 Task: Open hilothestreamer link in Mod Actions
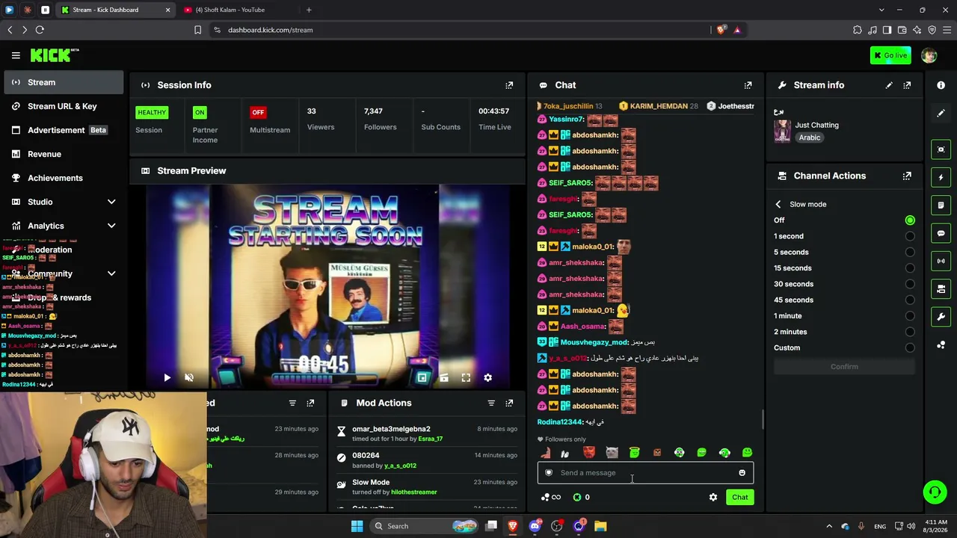[x=413, y=492]
